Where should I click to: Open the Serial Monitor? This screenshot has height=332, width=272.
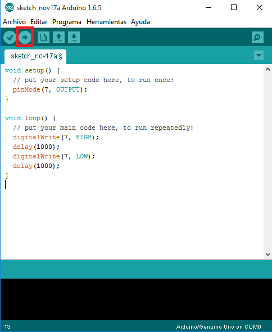[x=257, y=37]
